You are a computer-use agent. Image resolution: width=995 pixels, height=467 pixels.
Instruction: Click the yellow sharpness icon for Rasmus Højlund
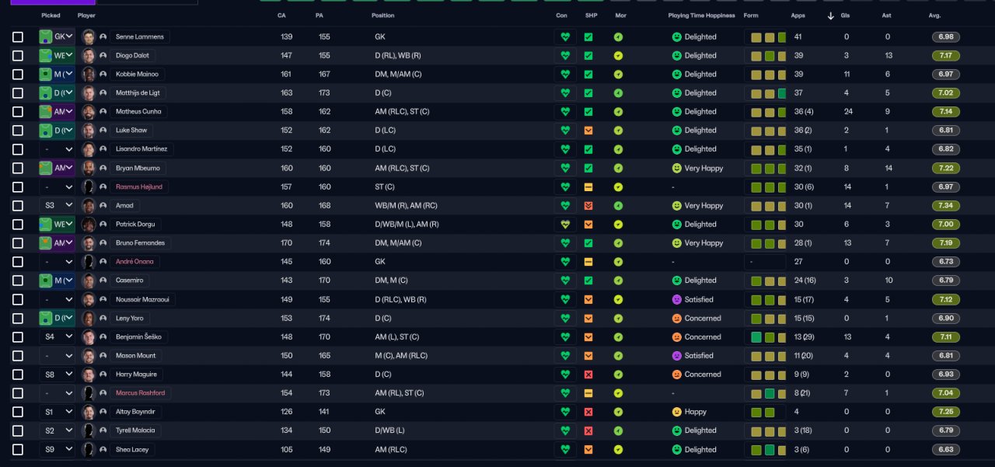click(x=588, y=186)
